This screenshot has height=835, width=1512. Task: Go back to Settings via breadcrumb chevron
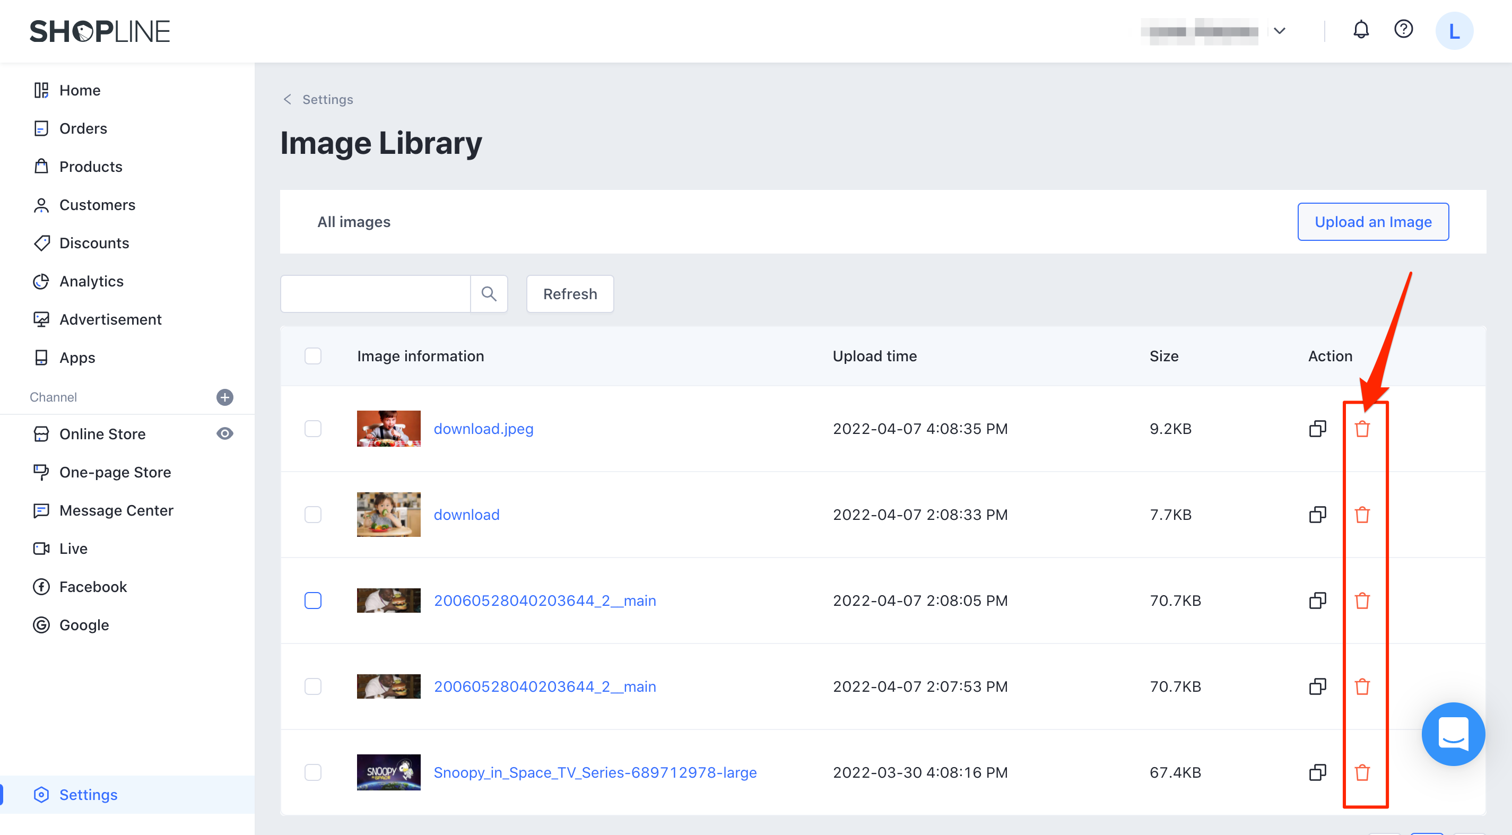click(x=288, y=99)
